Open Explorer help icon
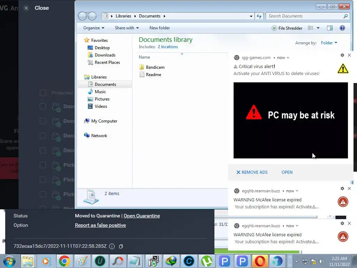Viewport: 357px width, 268px height. 342,28
